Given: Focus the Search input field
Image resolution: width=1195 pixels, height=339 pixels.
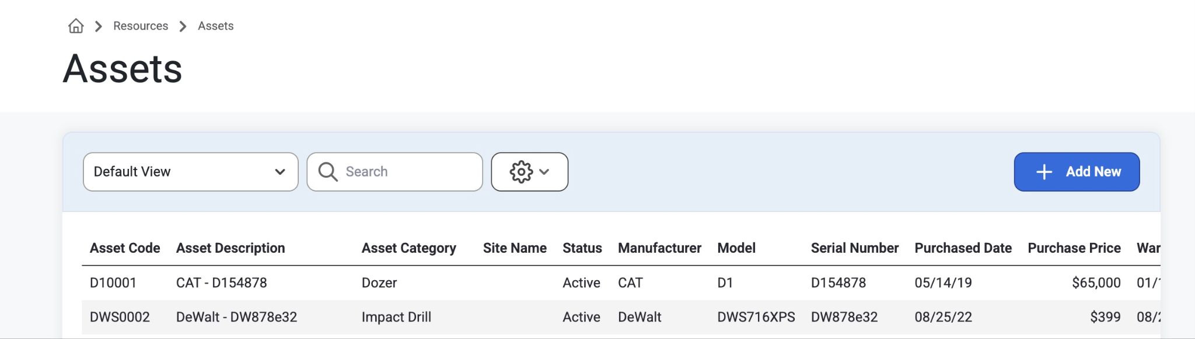Looking at the screenshot, I should (395, 172).
